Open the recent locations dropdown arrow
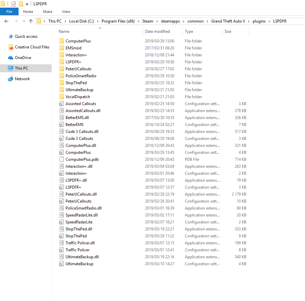Image resolution: width=305 pixels, height=301 pixels. (x=24, y=21)
